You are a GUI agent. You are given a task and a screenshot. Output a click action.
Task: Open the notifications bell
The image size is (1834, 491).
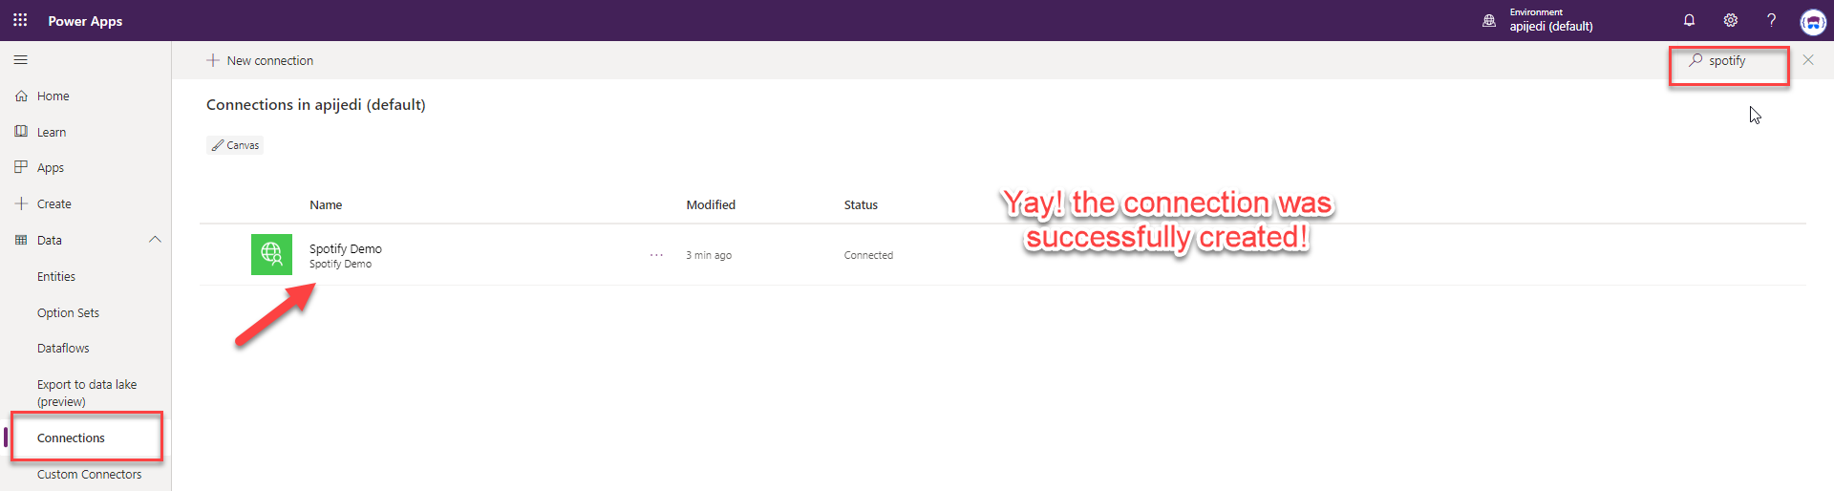coord(1689,20)
